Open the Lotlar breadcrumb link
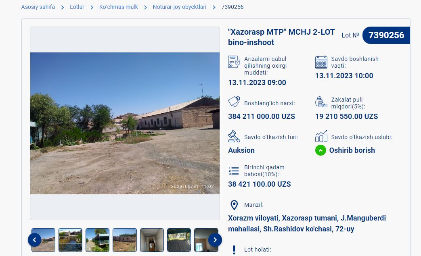421x256 pixels. tap(77, 7)
